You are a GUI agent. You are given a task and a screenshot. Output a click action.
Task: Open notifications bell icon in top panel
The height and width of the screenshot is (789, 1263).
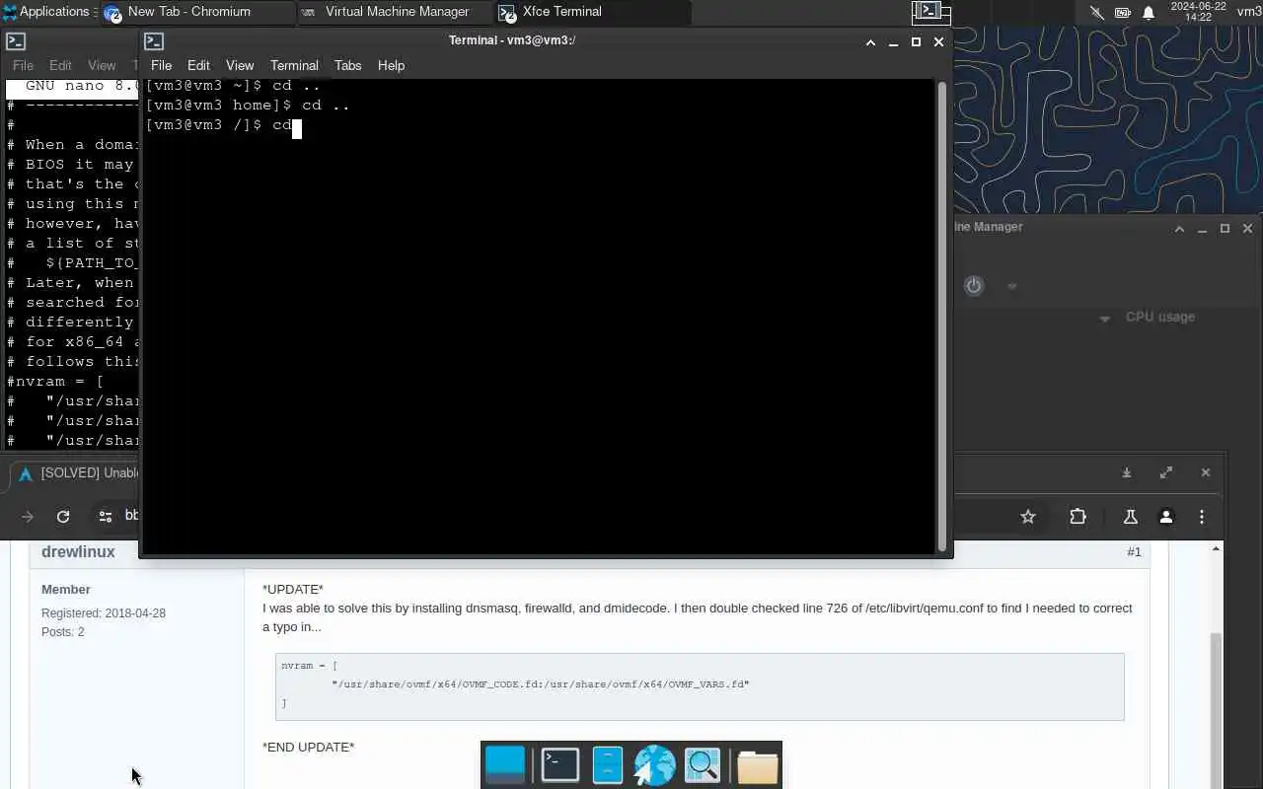[x=1149, y=13]
